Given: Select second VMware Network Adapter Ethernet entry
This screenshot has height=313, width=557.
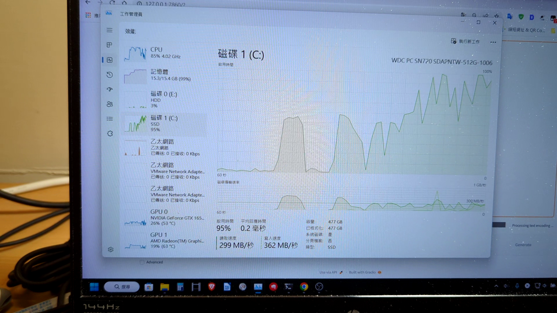Looking at the screenshot, I should [x=164, y=194].
